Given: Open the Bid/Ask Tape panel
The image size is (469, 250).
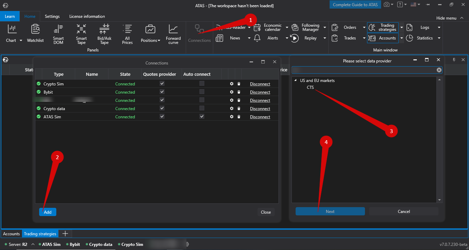Looking at the screenshot, I should coord(104,34).
